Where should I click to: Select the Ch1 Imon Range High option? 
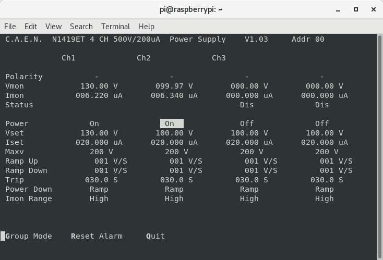coord(99,199)
